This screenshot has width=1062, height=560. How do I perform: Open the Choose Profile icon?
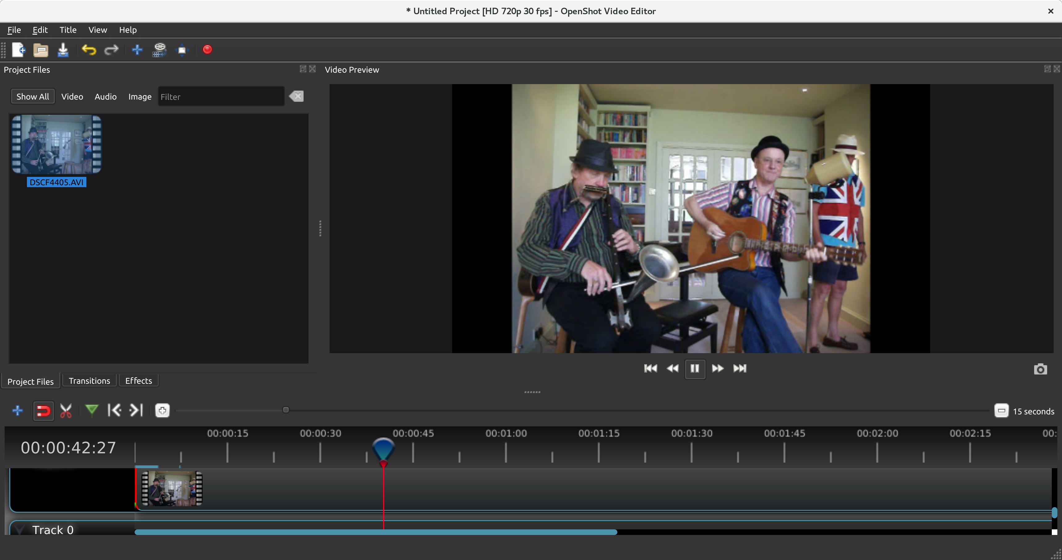(x=159, y=50)
